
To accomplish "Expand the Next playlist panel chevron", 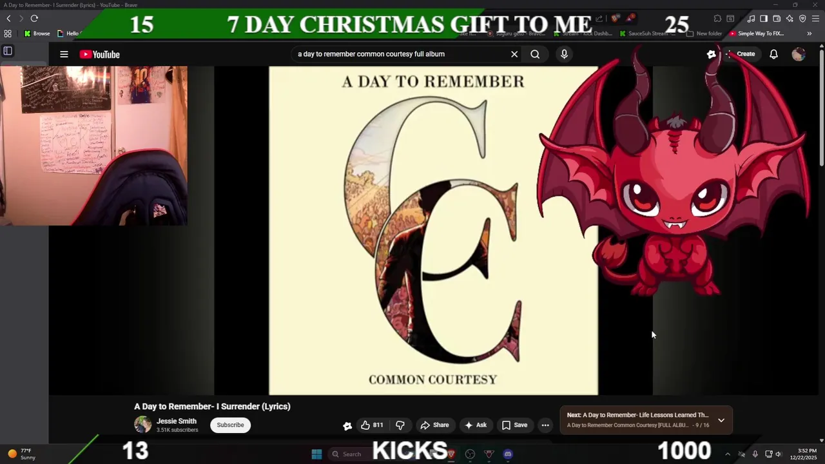I will [721, 420].
